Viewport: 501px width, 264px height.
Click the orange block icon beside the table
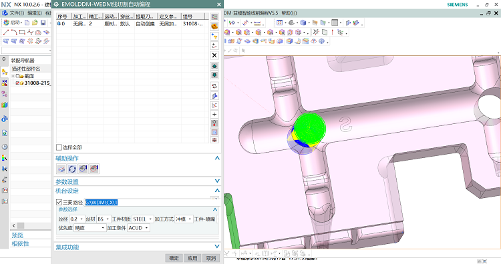pyautogui.click(x=214, y=27)
